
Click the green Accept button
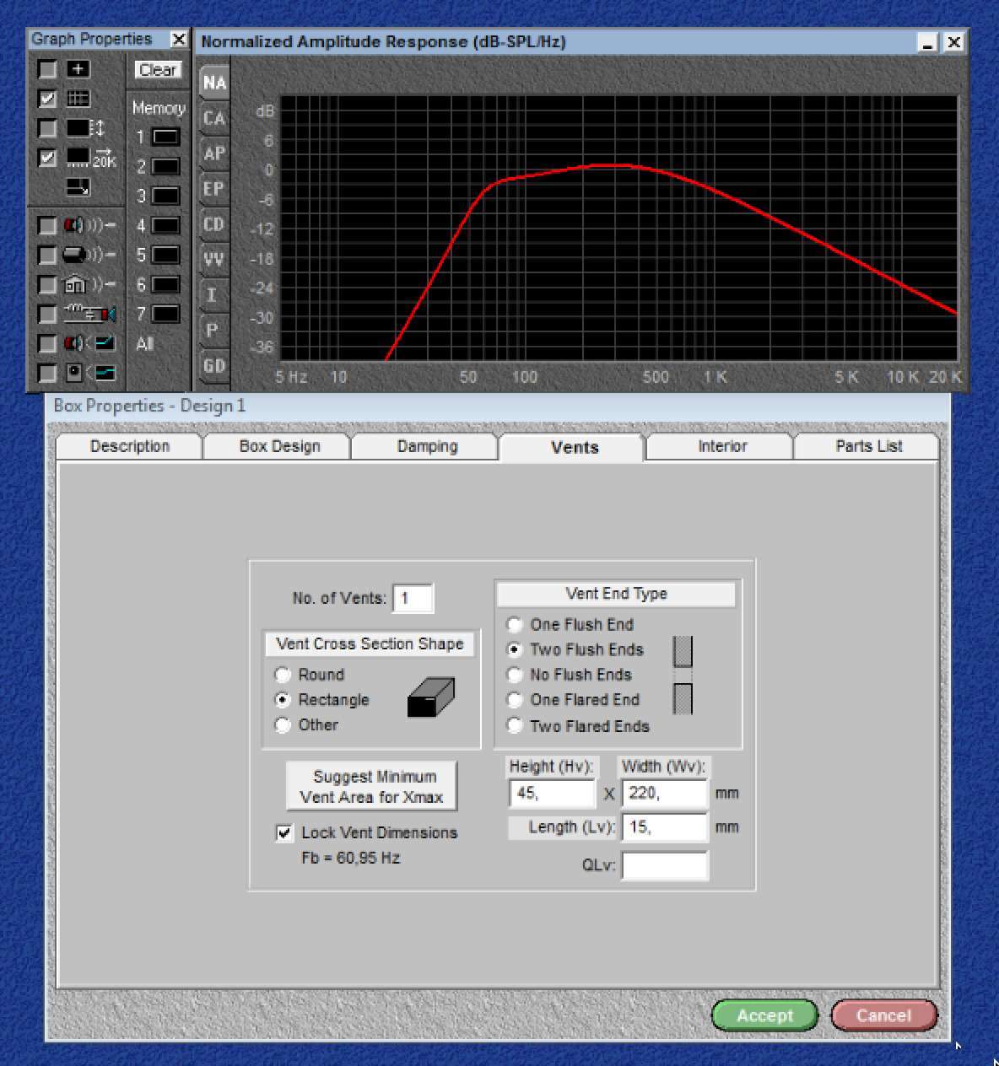click(x=764, y=1015)
